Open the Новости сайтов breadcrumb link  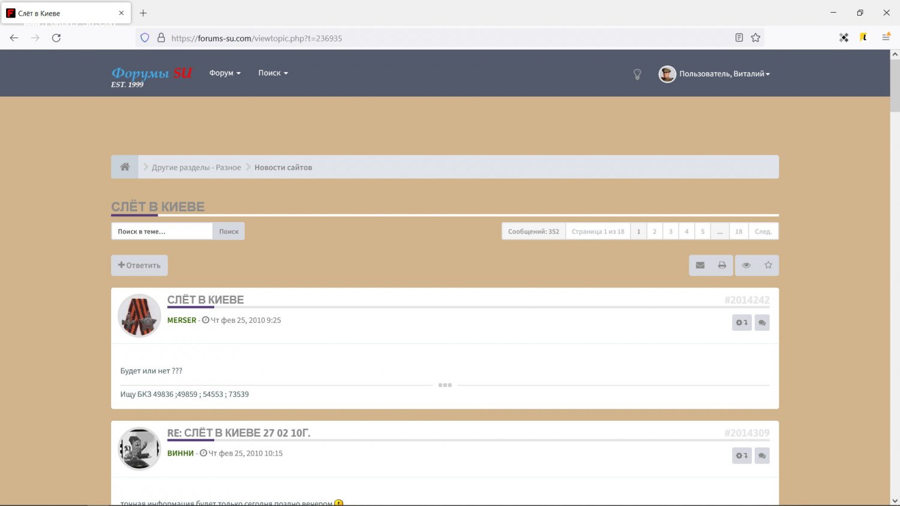283,167
